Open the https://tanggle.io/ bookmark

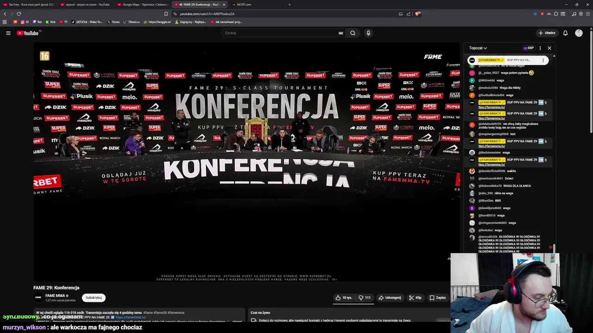coord(158,22)
